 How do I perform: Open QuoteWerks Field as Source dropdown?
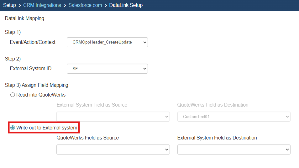point(113,150)
